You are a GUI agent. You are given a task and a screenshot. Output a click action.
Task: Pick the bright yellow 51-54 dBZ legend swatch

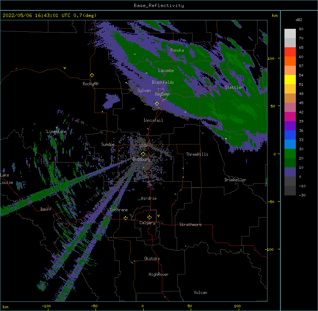coord(290,79)
